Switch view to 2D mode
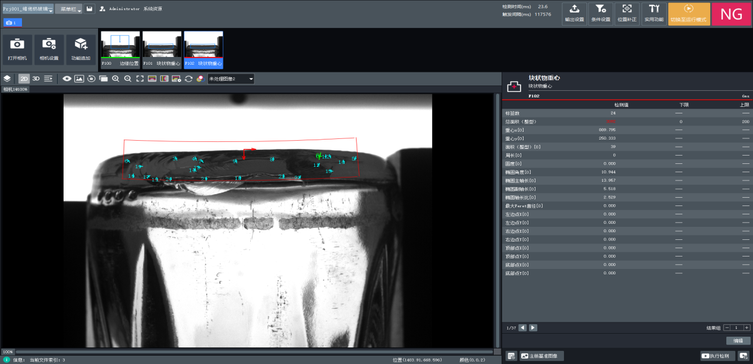 24,78
